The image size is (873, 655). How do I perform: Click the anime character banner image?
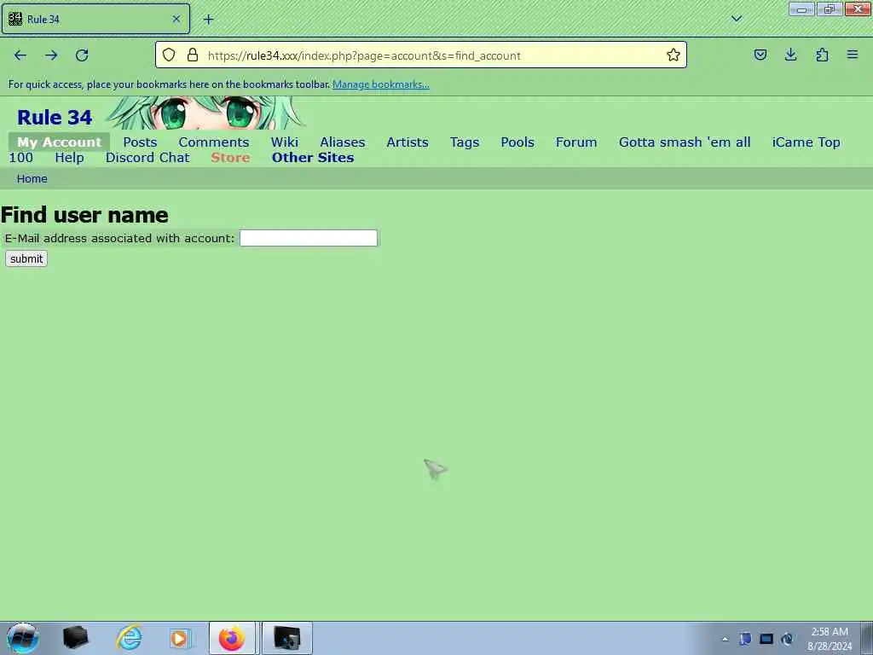click(205, 113)
